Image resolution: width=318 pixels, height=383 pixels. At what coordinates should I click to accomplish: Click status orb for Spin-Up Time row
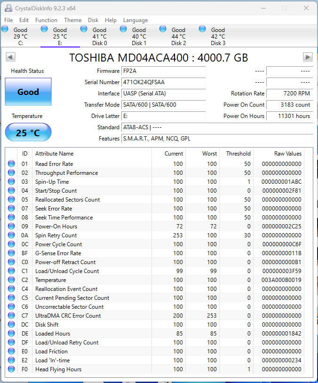(x=11, y=181)
